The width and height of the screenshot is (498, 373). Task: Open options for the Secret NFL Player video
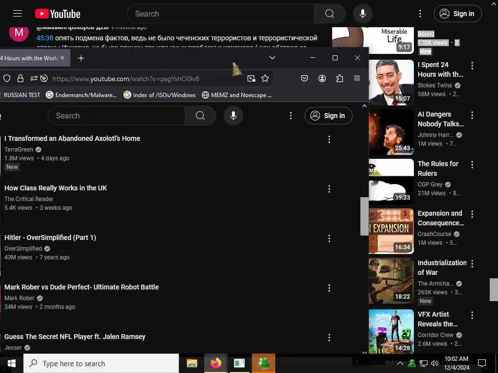(329, 338)
